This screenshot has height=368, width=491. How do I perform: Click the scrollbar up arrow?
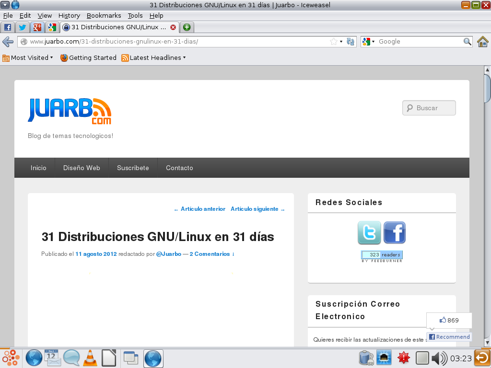(x=487, y=69)
